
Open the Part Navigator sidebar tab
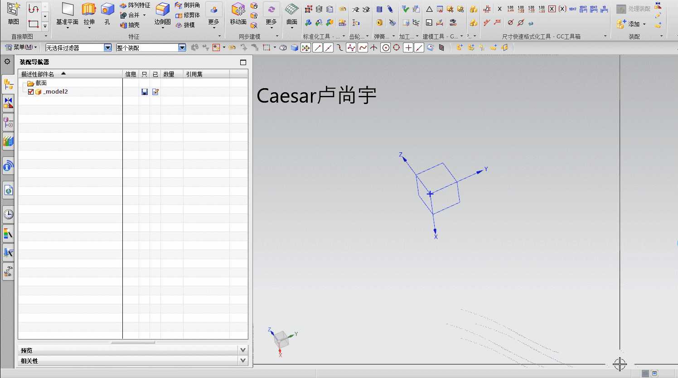8,122
